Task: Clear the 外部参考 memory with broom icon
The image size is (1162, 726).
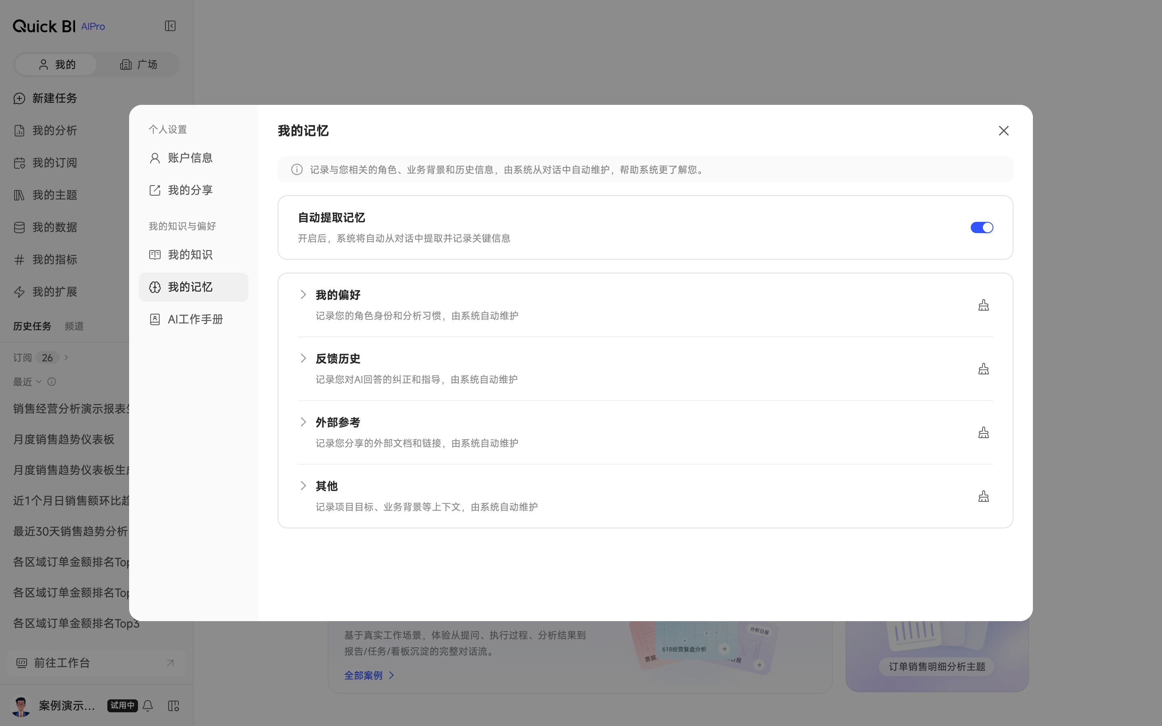Action: [983, 433]
